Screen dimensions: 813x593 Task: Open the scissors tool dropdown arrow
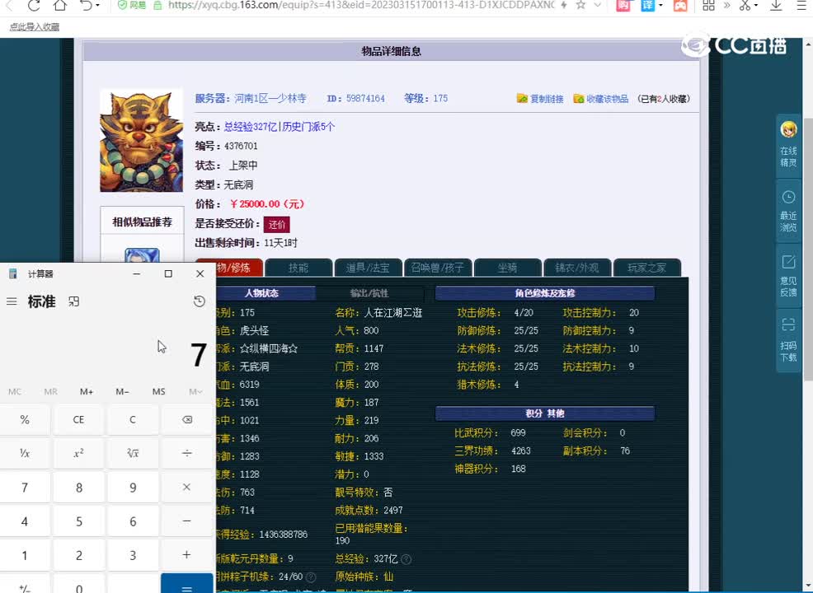[x=756, y=7]
